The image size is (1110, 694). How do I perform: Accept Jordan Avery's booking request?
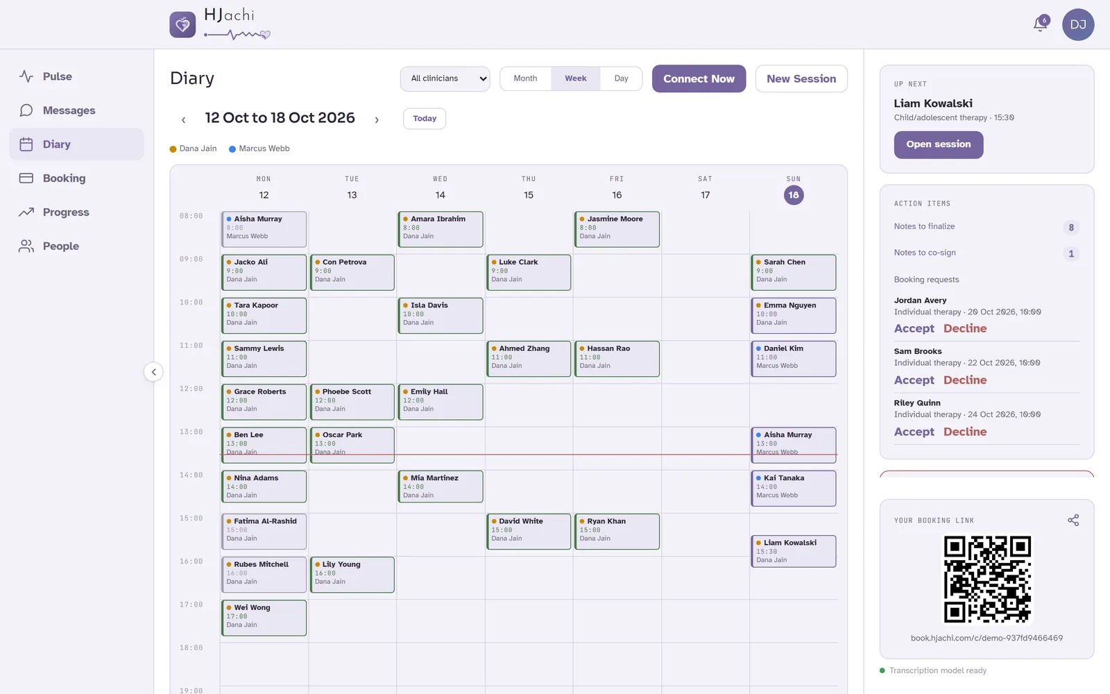pyautogui.click(x=914, y=328)
